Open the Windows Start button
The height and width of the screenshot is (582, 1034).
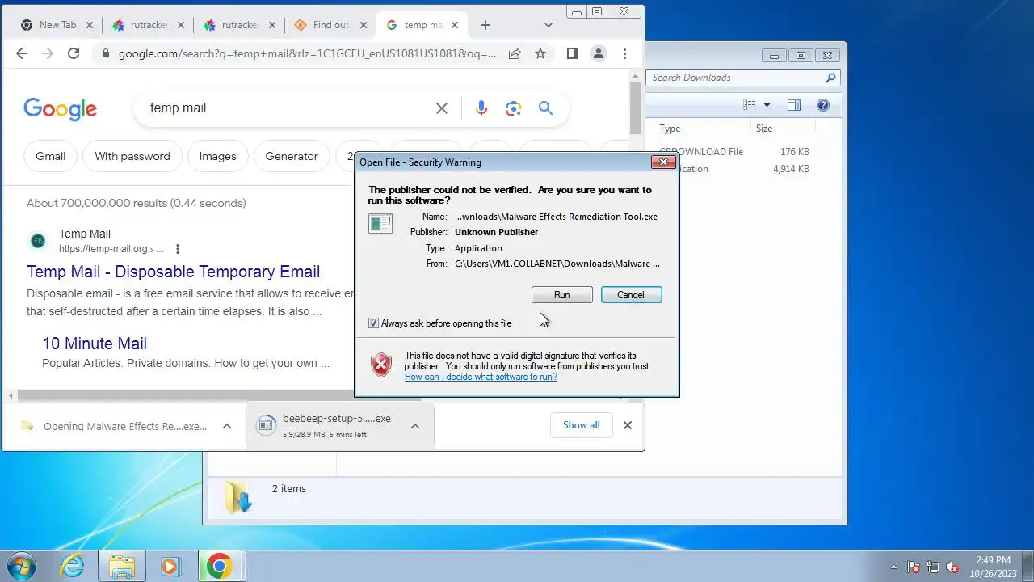tap(20, 566)
